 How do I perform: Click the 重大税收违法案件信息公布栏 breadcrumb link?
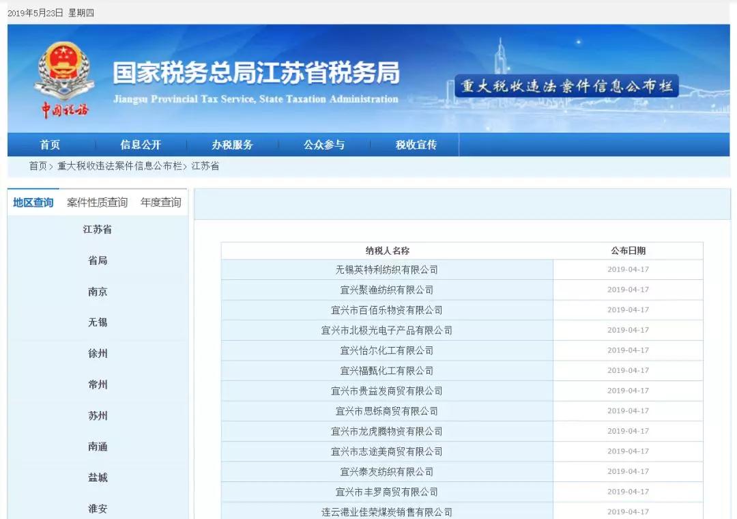119,166
